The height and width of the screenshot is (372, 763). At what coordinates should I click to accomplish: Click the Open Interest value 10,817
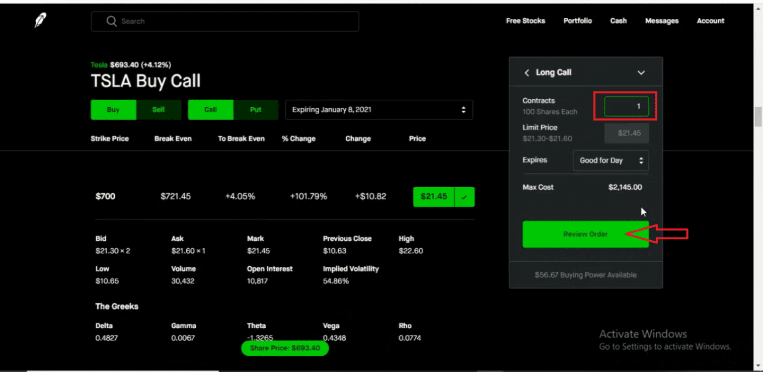(257, 281)
